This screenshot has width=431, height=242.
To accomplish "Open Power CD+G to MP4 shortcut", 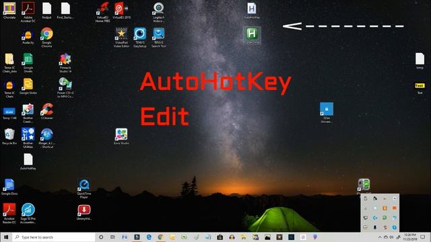I will 65,87.
